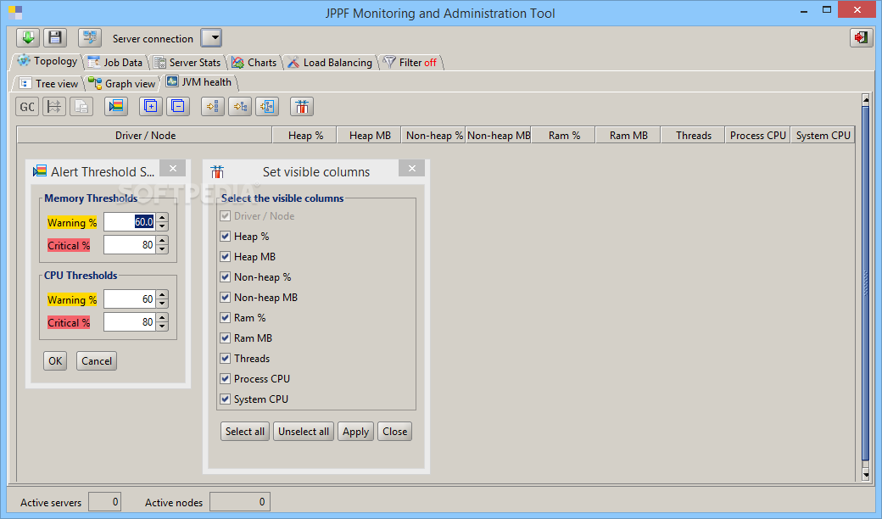Decrease the Memory Critical % spinner
The height and width of the screenshot is (519, 882).
coord(162,249)
